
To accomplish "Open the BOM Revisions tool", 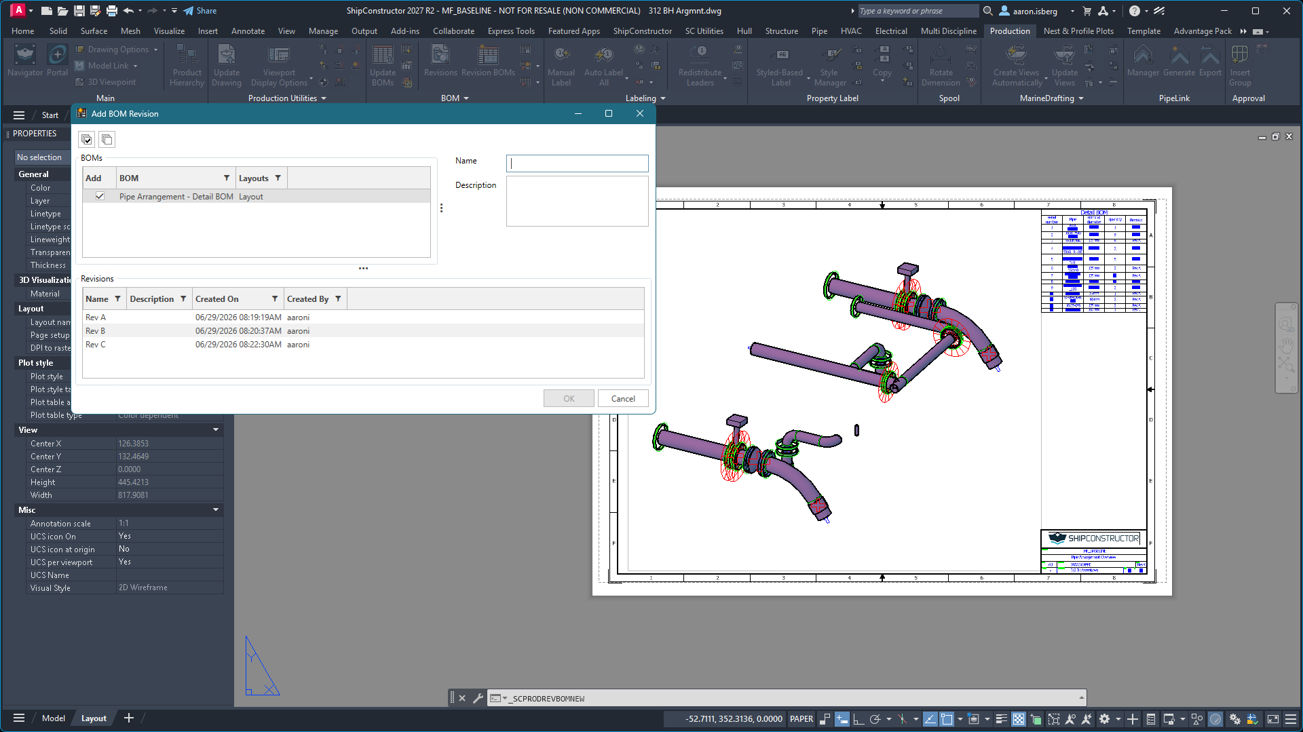I will pyautogui.click(x=440, y=61).
